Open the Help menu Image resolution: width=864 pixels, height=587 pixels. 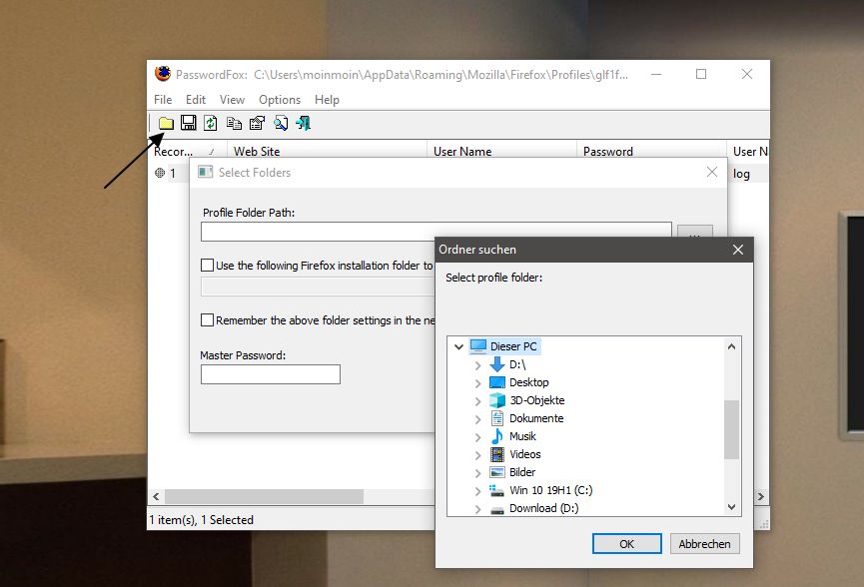pos(327,100)
